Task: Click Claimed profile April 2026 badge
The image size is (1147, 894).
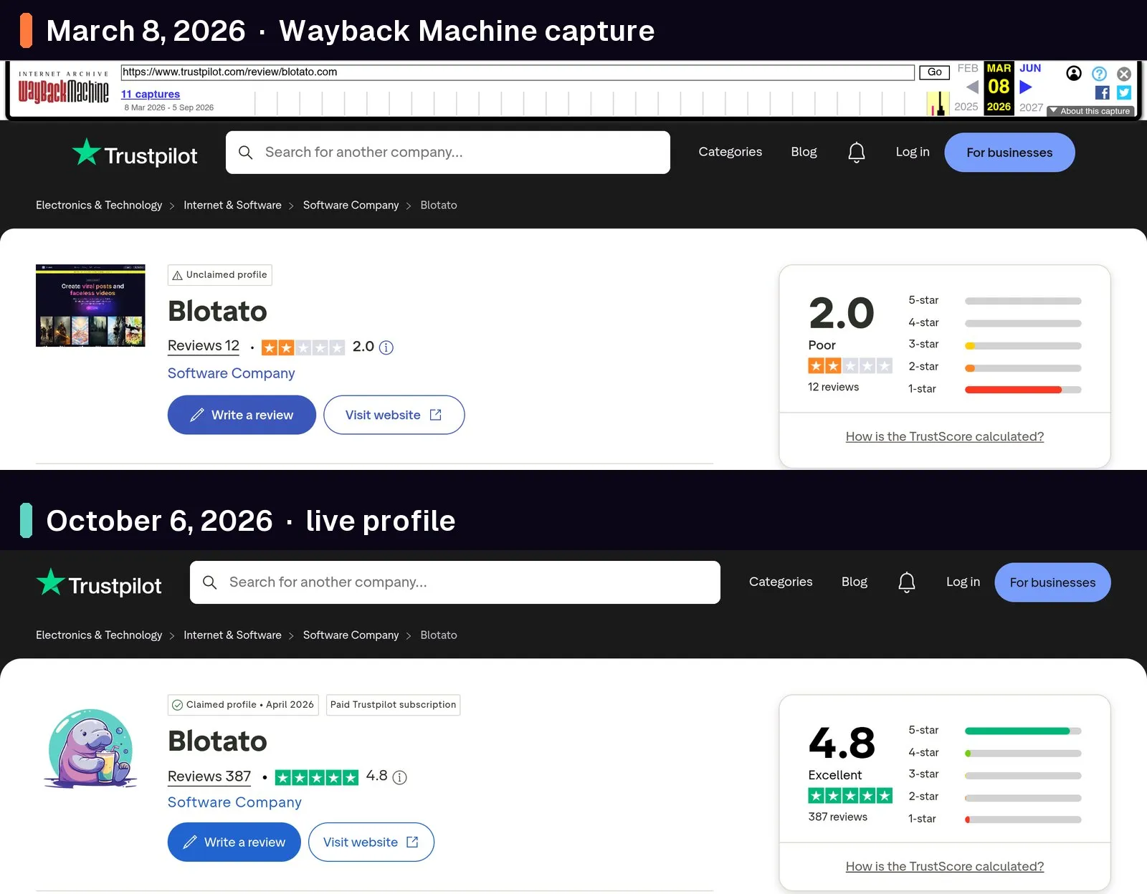Action: tap(243, 705)
